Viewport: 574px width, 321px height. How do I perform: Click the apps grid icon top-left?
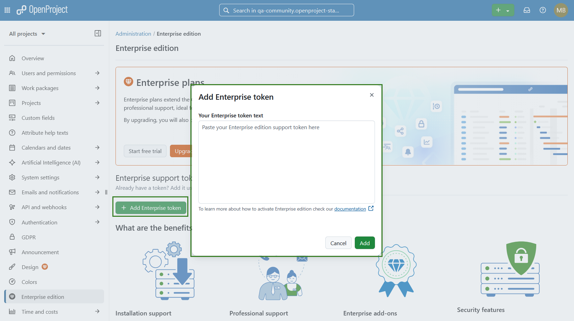(x=7, y=10)
